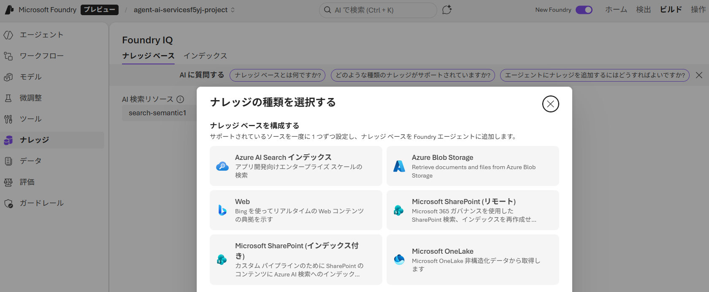Click the SharePoint (リモート) icon
Viewport: 709px width, 292px height.
[x=399, y=210]
